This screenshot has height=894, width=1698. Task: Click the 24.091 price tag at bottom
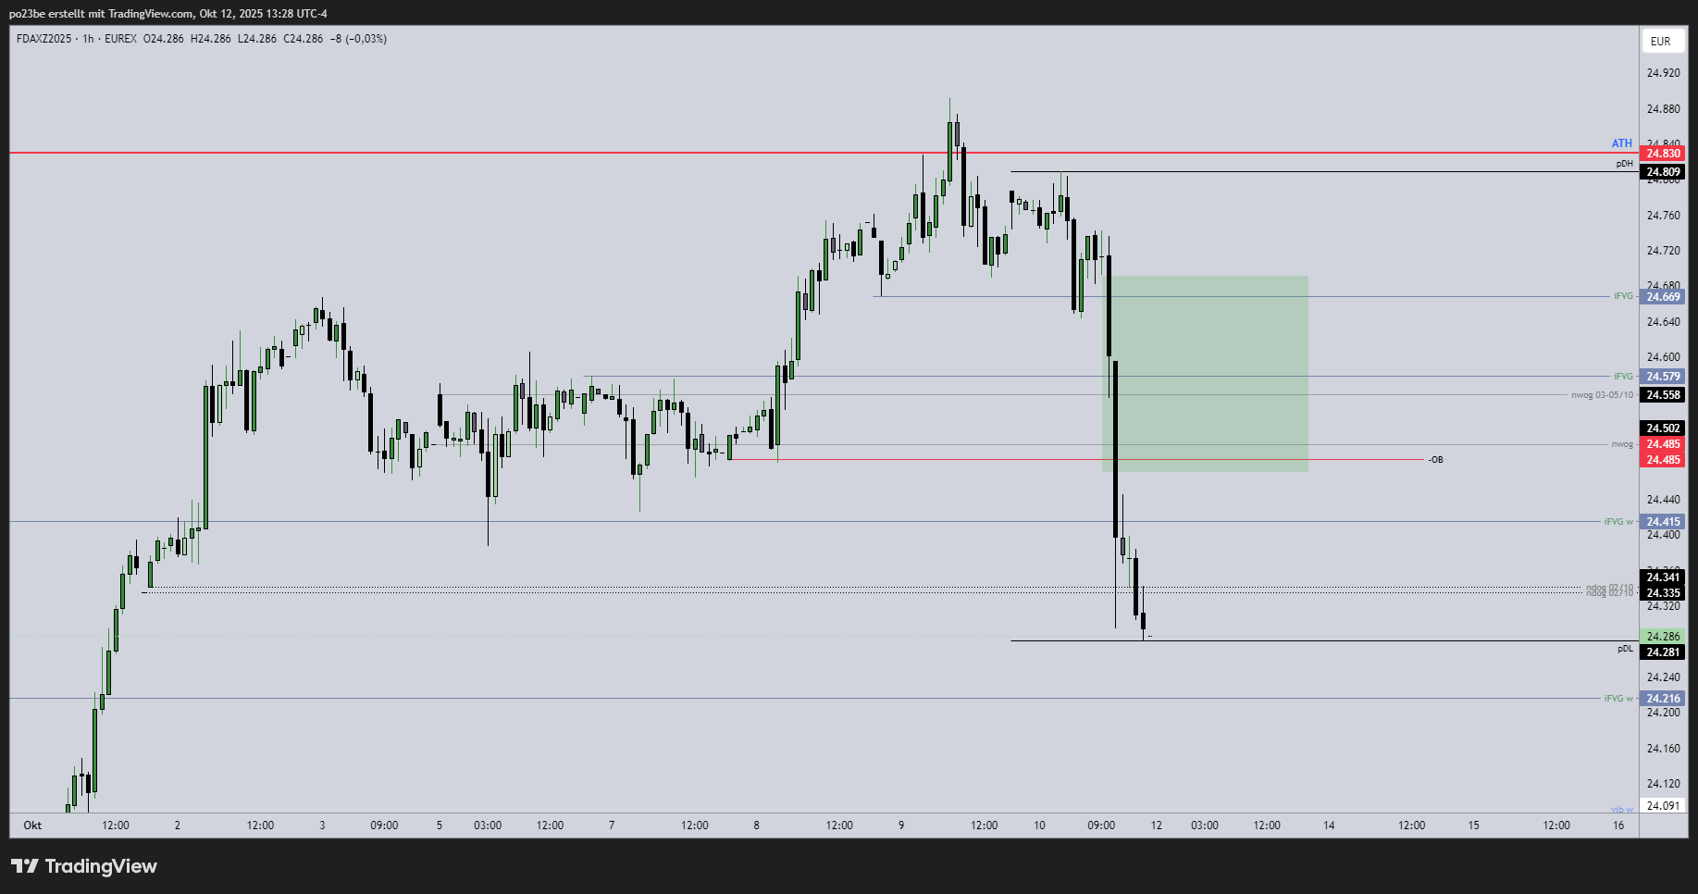pyautogui.click(x=1663, y=806)
